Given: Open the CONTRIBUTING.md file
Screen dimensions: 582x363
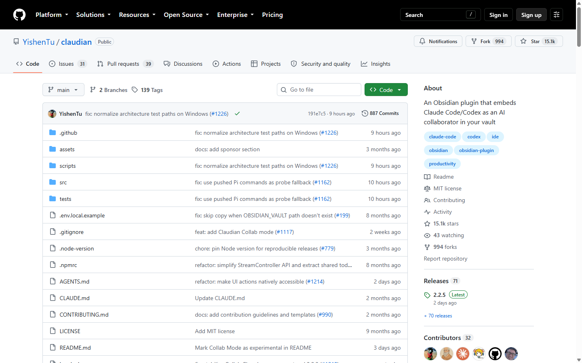Looking at the screenshot, I should [84, 315].
